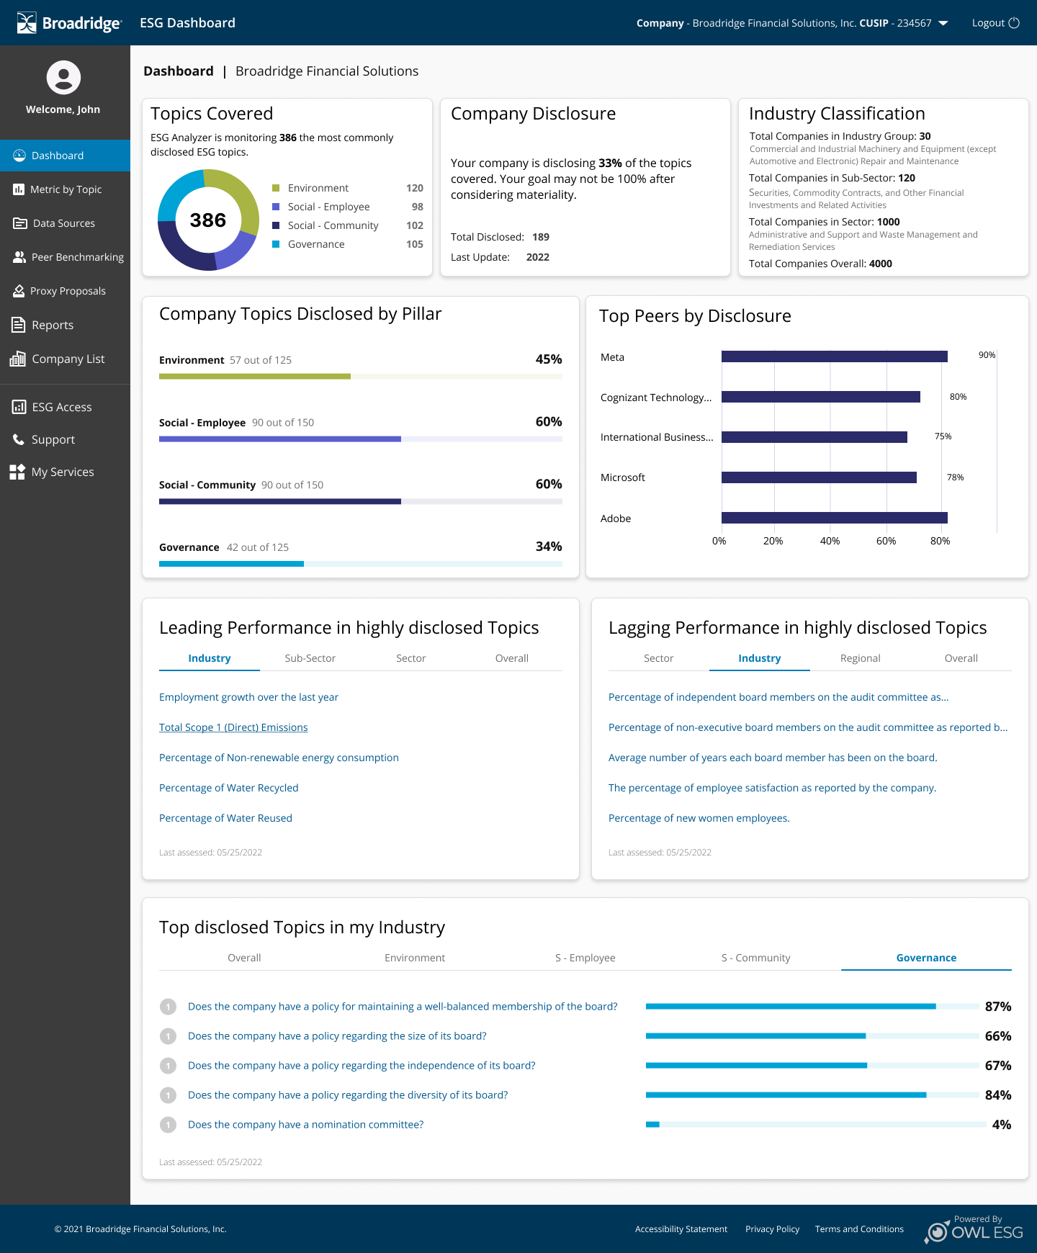Open Percentage of new women employees link

click(x=699, y=818)
